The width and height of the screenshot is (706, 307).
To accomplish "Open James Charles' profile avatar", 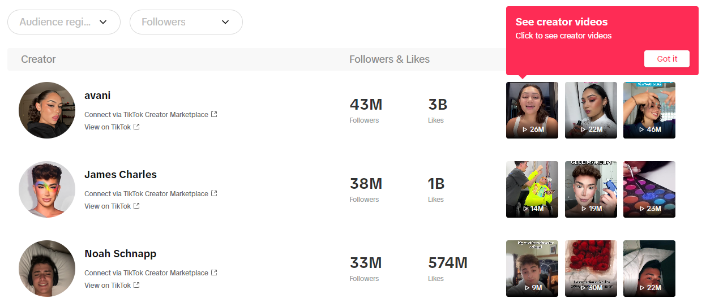I will point(47,189).
